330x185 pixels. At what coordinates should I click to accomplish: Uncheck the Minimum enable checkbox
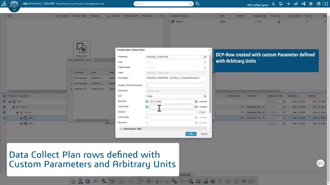[x=147, y=101]
